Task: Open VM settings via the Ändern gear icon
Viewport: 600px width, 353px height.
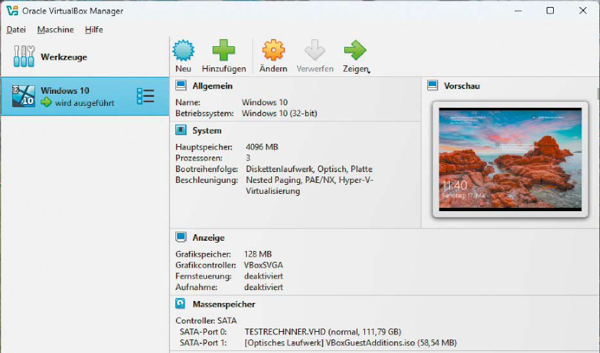Action: (x=273, y=50)
